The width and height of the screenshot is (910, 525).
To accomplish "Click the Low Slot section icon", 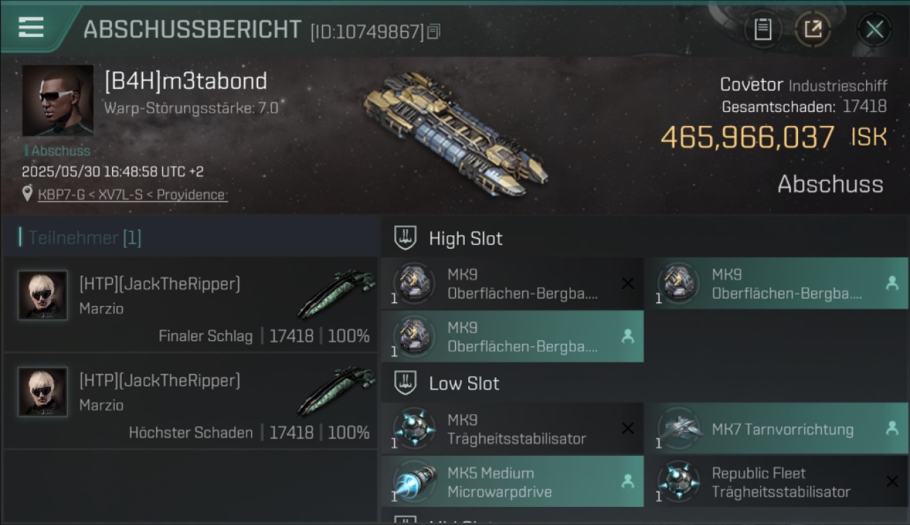I will tap(406, 383).
